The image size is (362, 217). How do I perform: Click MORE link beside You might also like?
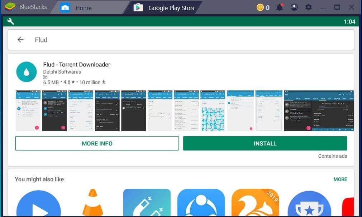pos(340,179)
